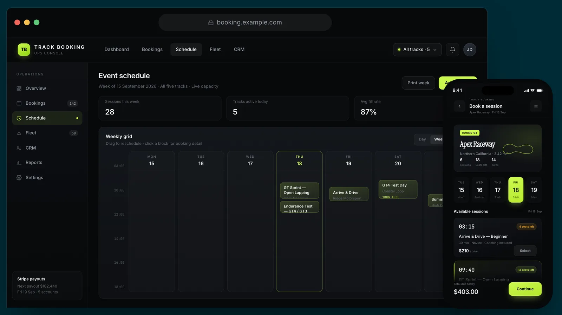Click the 09:40 session card in phone

point(498,271)
